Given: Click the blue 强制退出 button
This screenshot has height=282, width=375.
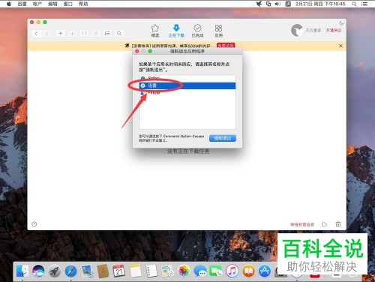Looking at the screenshot, I should (223, 138).
